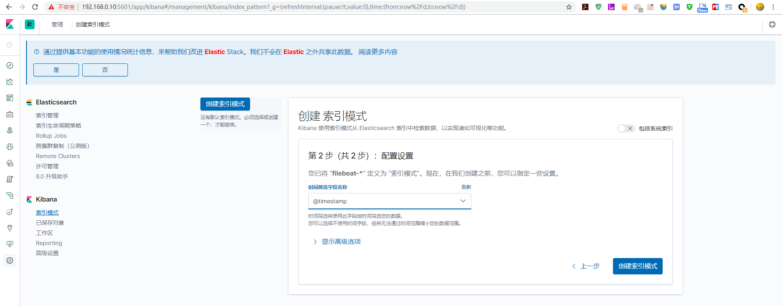Image resolution: width=782 pixels, height=306 pixels.
Task: Open 8.0 Upgrade Assistant item
Action: [52, 176]
